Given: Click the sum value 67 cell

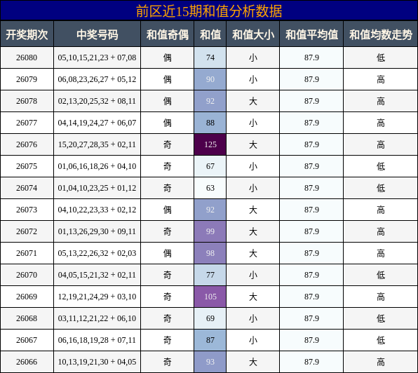Looking at the screenshot, I should point(210,166).
